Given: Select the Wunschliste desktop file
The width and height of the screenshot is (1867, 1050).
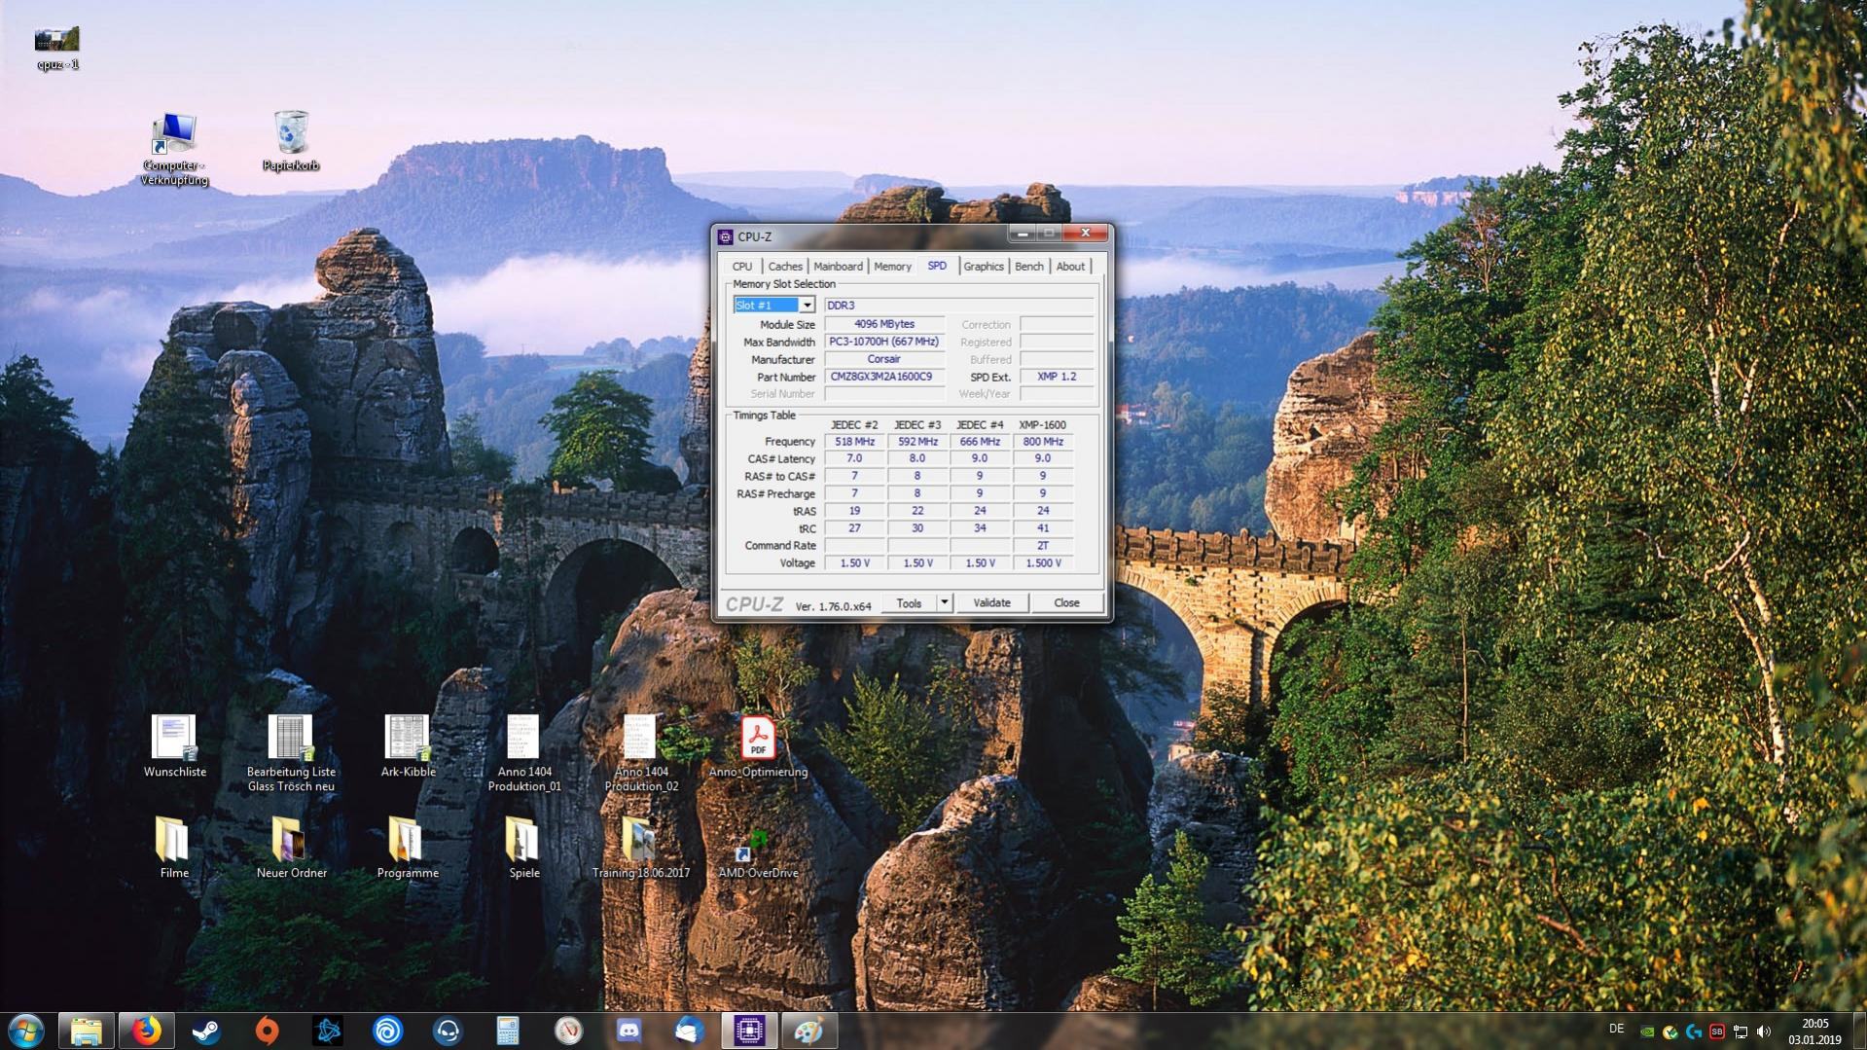Looking at the screenshot, I should pyautogui.click(x=174, y=747).
